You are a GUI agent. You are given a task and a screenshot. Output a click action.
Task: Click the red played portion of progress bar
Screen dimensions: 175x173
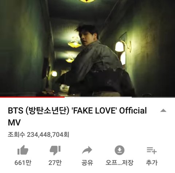tap(32, 97)
